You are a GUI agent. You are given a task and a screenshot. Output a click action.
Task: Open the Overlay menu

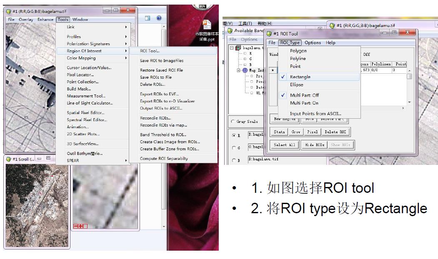26,19
